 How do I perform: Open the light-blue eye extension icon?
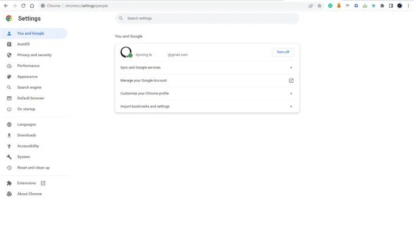coord(374,5)
